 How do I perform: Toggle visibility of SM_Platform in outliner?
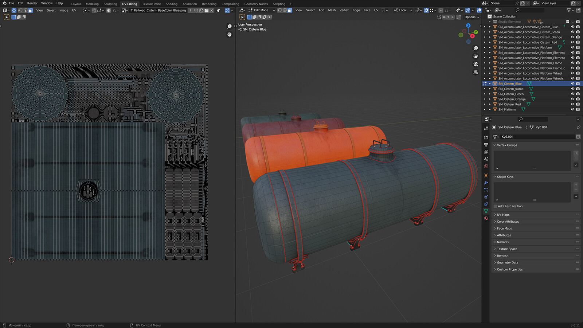(572, 109)
